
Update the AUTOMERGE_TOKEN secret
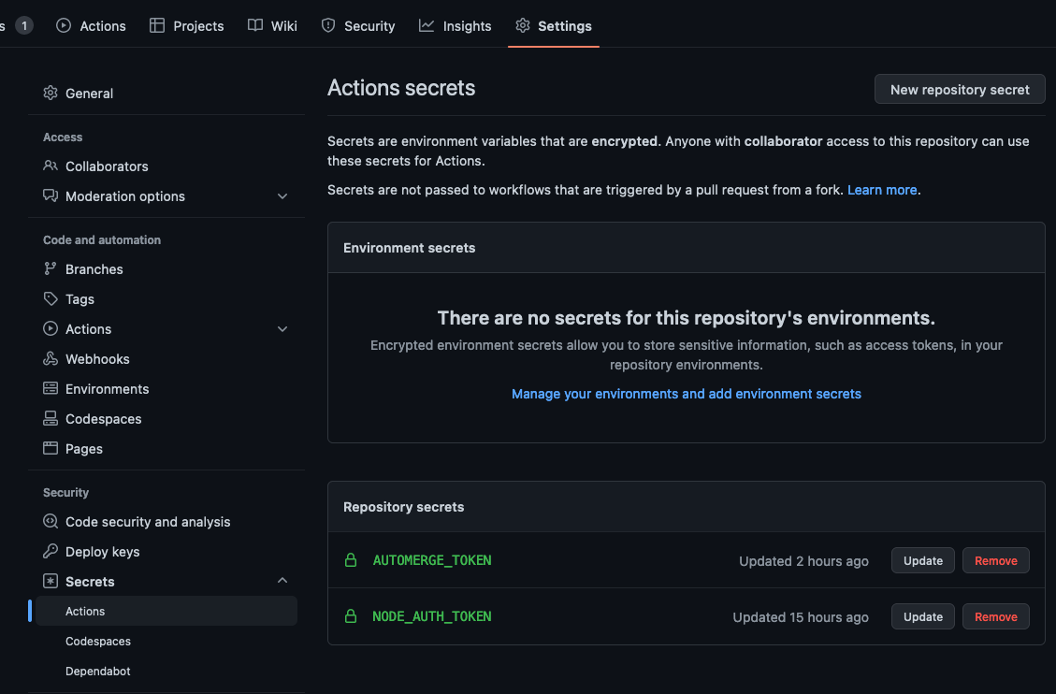click(922, 561)
